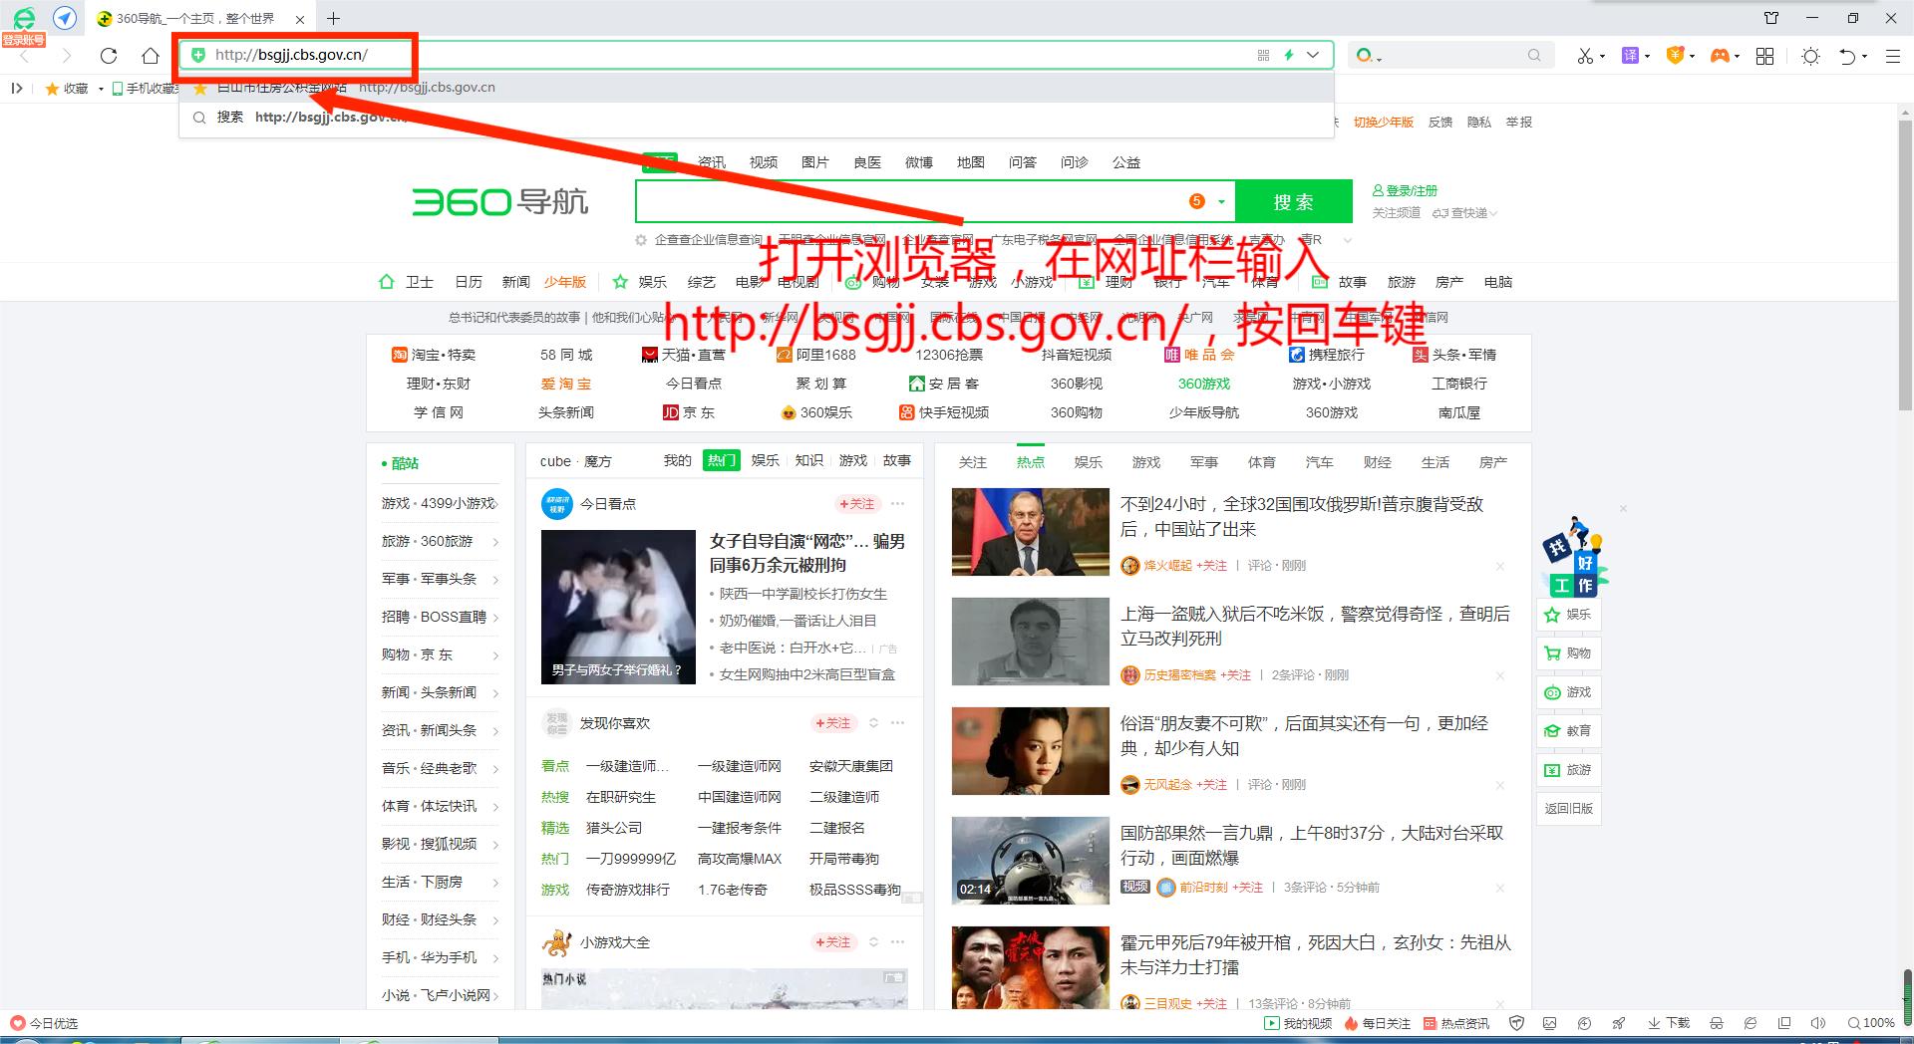Open 教育 shortcut in right floating sidebar
This screenshot has width=1914, height=1044.
click(x=1569, y=731)
